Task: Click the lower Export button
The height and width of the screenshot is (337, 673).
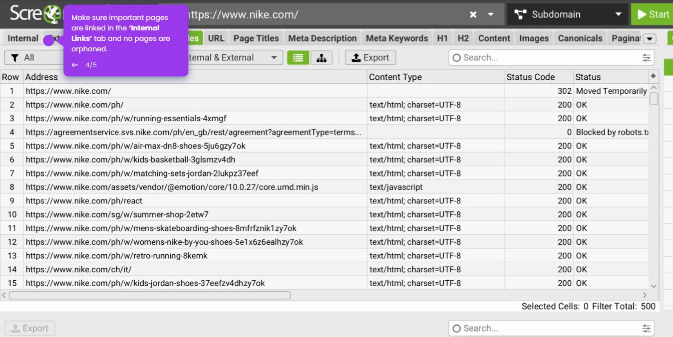Action: coord(29,328)
